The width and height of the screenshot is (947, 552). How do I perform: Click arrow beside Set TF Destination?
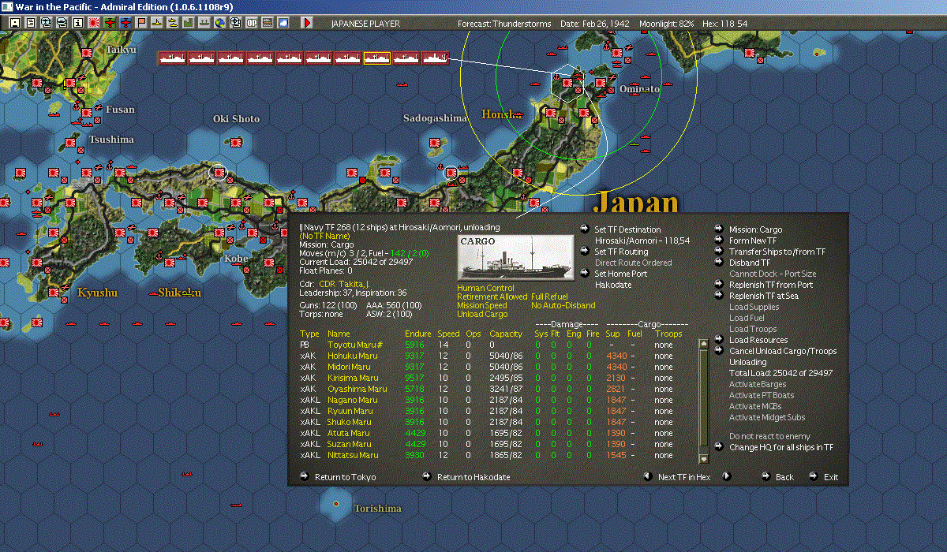coord(584,229)
